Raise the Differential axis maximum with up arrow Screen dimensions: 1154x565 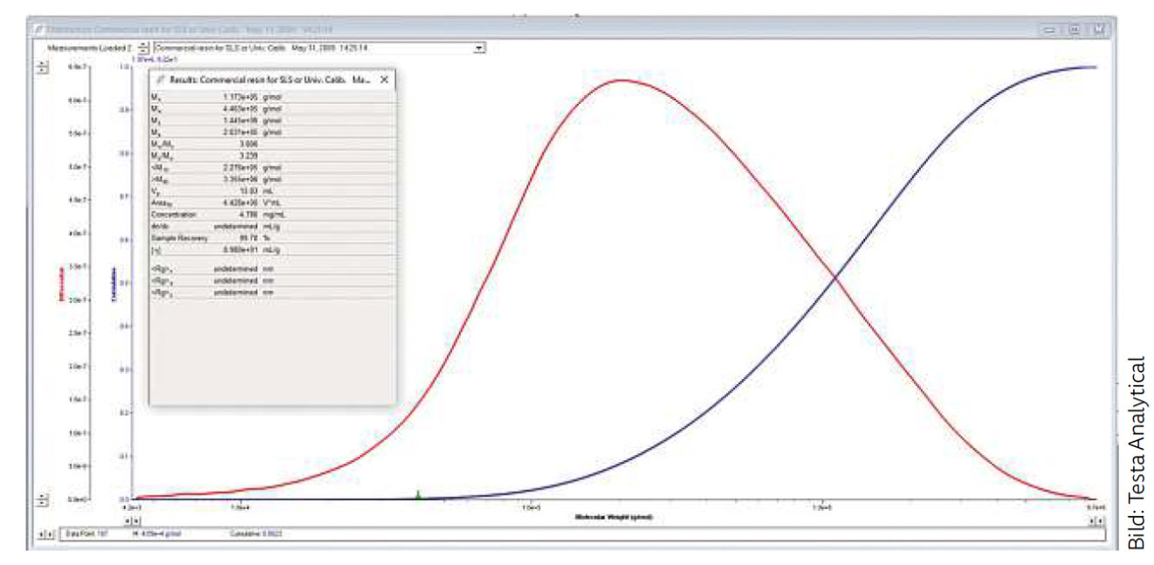(x=41, y=64)
